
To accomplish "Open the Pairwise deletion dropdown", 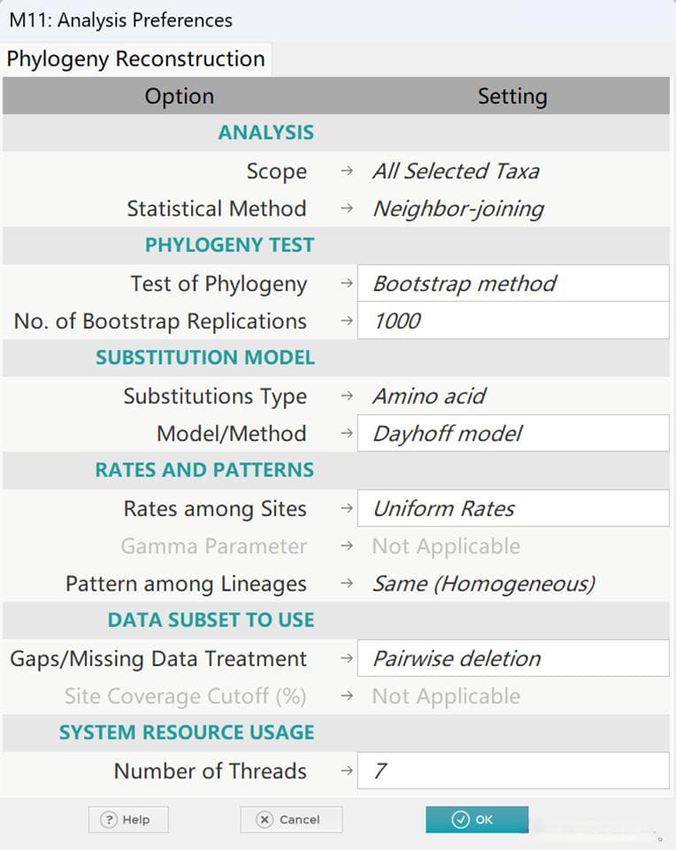I will click(x=513, y=658).
